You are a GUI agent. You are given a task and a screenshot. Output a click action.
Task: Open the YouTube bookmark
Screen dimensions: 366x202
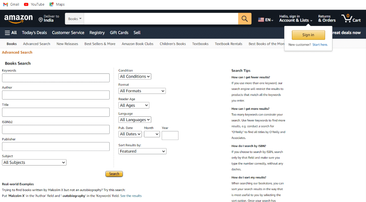click(x=34, y=4)
